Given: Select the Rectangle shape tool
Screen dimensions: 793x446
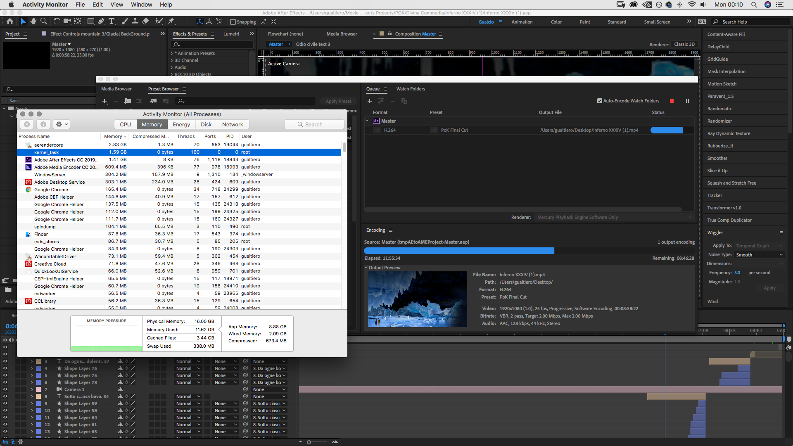Looking at the screenshot, I should click(91, 21).
